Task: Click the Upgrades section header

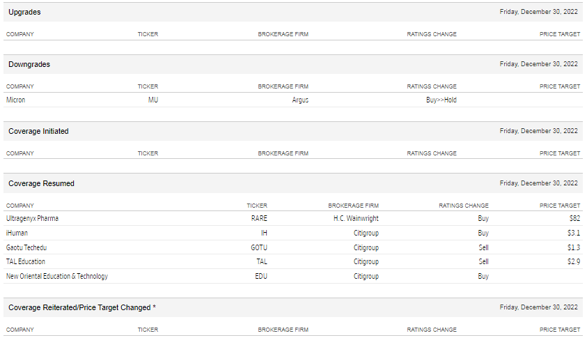Action: pyautogui.click(x=24, y=12)
